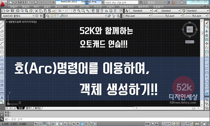Click the ViewCube top face
This screenshot has height=126, width=210.
(x=190, y=29)
